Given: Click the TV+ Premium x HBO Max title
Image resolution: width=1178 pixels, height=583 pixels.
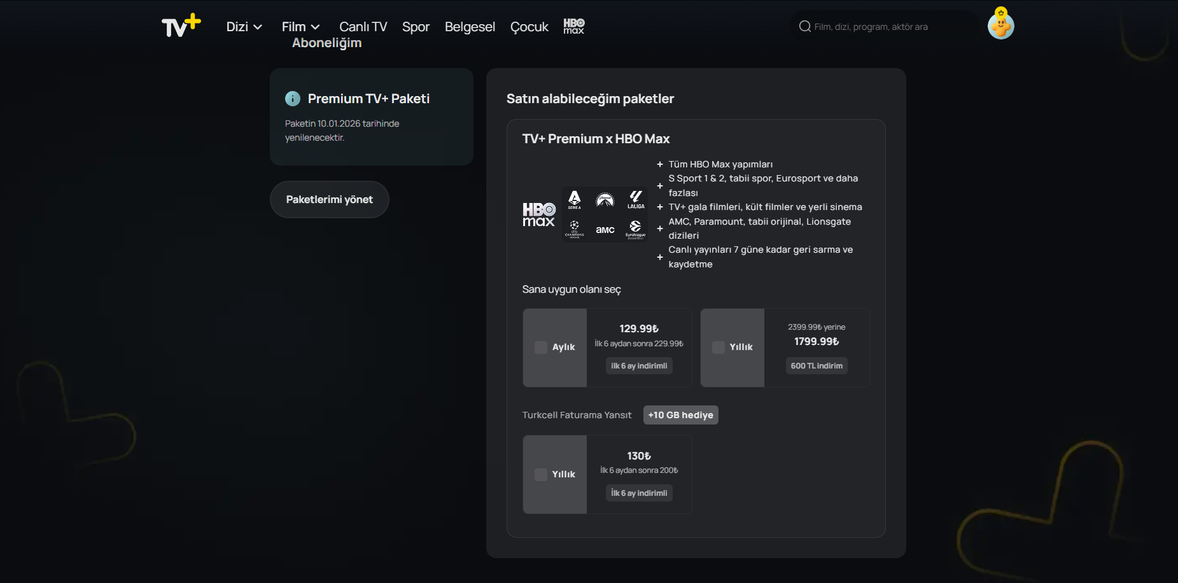Looking at the screenshot, I should (x=596, y=139).
